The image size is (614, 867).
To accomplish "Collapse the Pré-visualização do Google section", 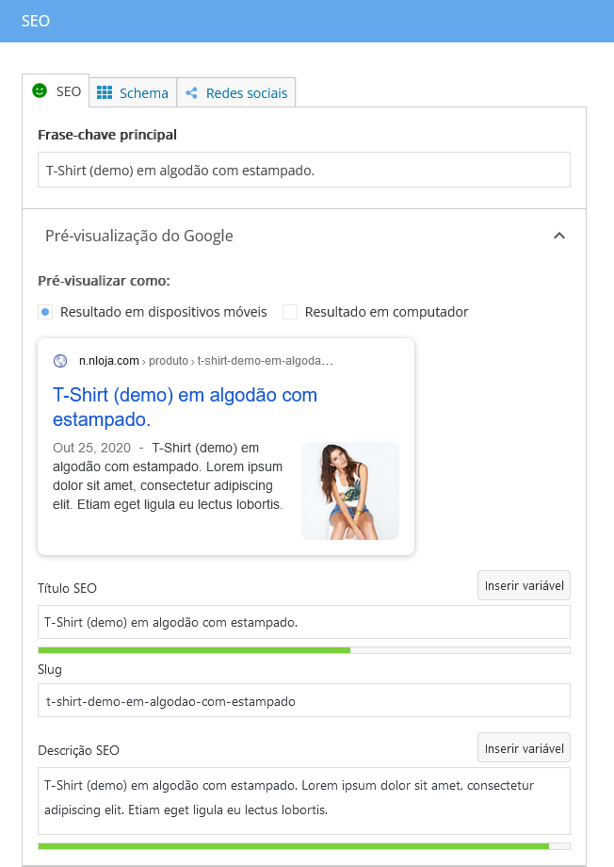I will tap(559, 236).
